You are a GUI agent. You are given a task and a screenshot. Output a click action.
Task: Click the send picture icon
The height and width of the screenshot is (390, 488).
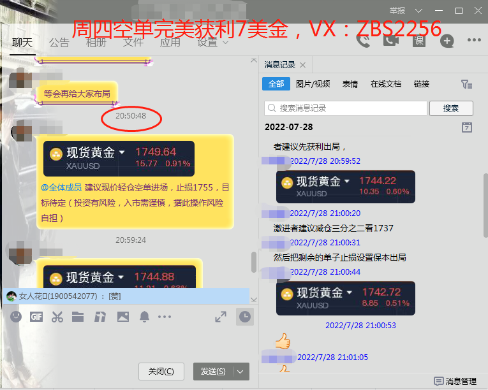[123, 317]
